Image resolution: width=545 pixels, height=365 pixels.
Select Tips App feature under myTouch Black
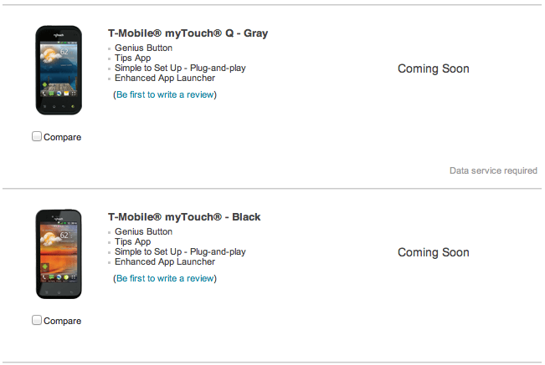[132, 241]
